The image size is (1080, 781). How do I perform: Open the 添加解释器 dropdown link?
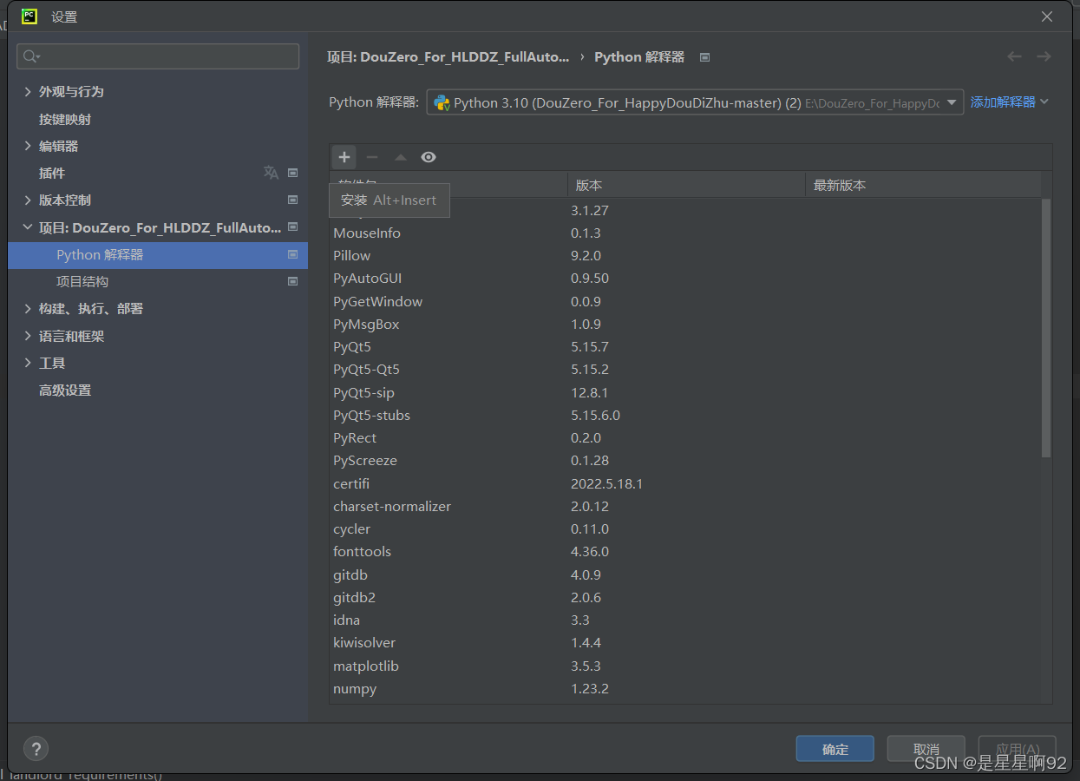[1010, 102]
